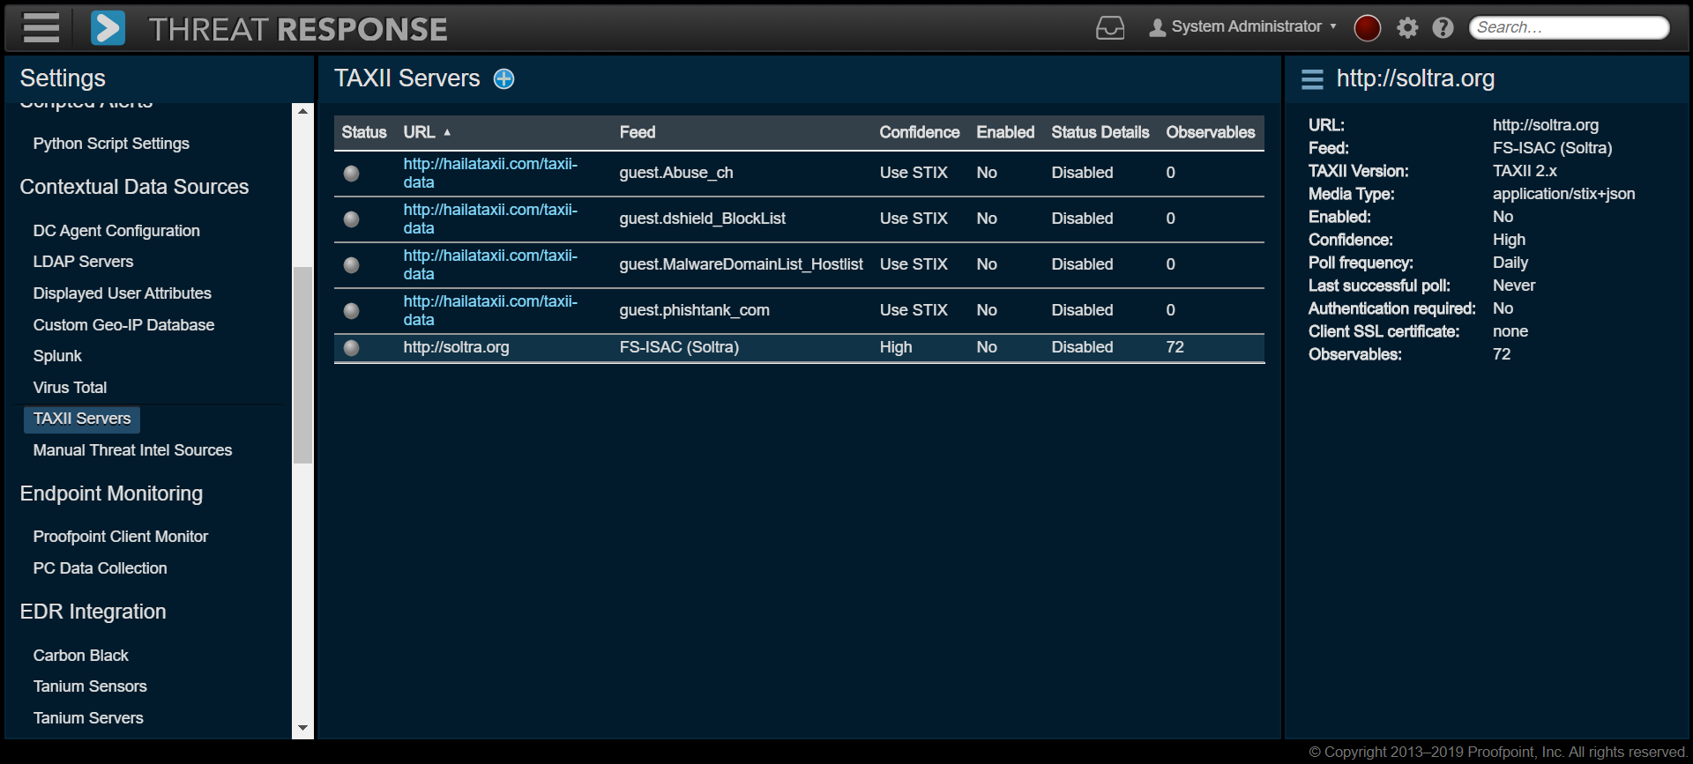Click status dot for guest.Abuse_ch feed
This screenshot has height=764, width=1693.
[x=351, y=174]
